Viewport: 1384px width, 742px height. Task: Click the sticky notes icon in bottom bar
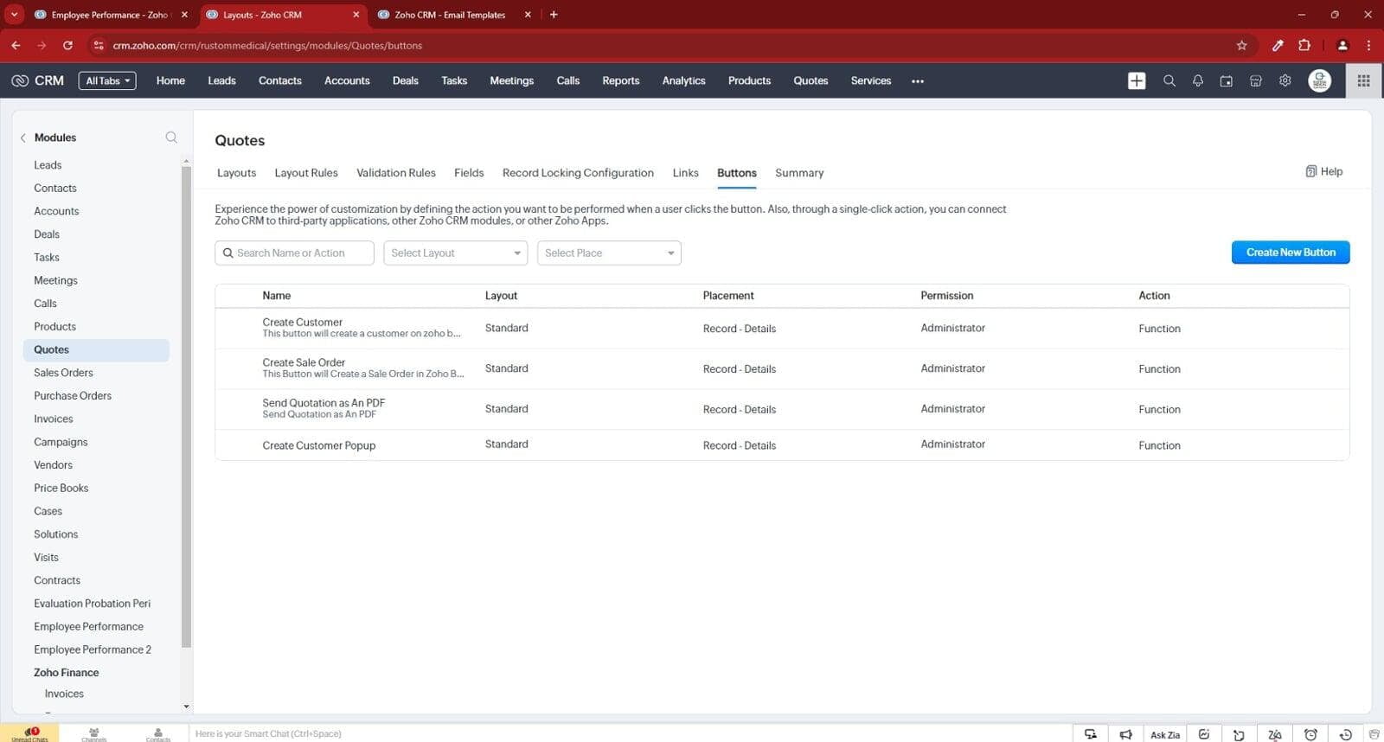(x=1239, y=734)
